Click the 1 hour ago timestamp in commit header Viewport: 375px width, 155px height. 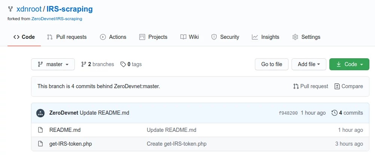(x=313, y=113)
